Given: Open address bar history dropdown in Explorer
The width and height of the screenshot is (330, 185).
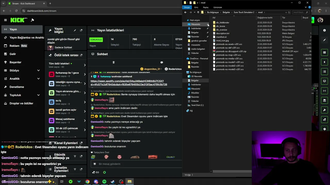Looking at the screenshot, I should click(286, 12).
